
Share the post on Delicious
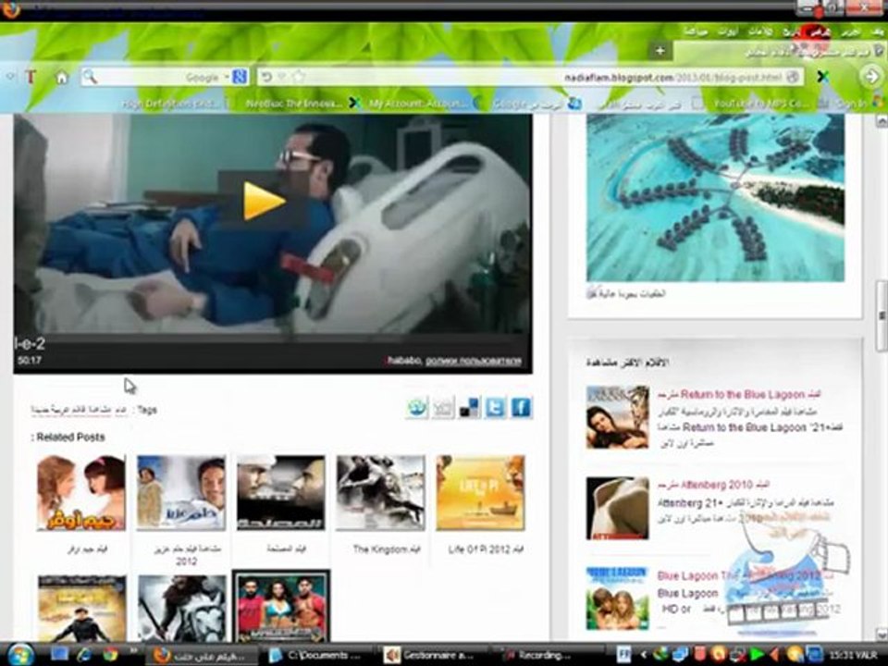tap(469, 407)
